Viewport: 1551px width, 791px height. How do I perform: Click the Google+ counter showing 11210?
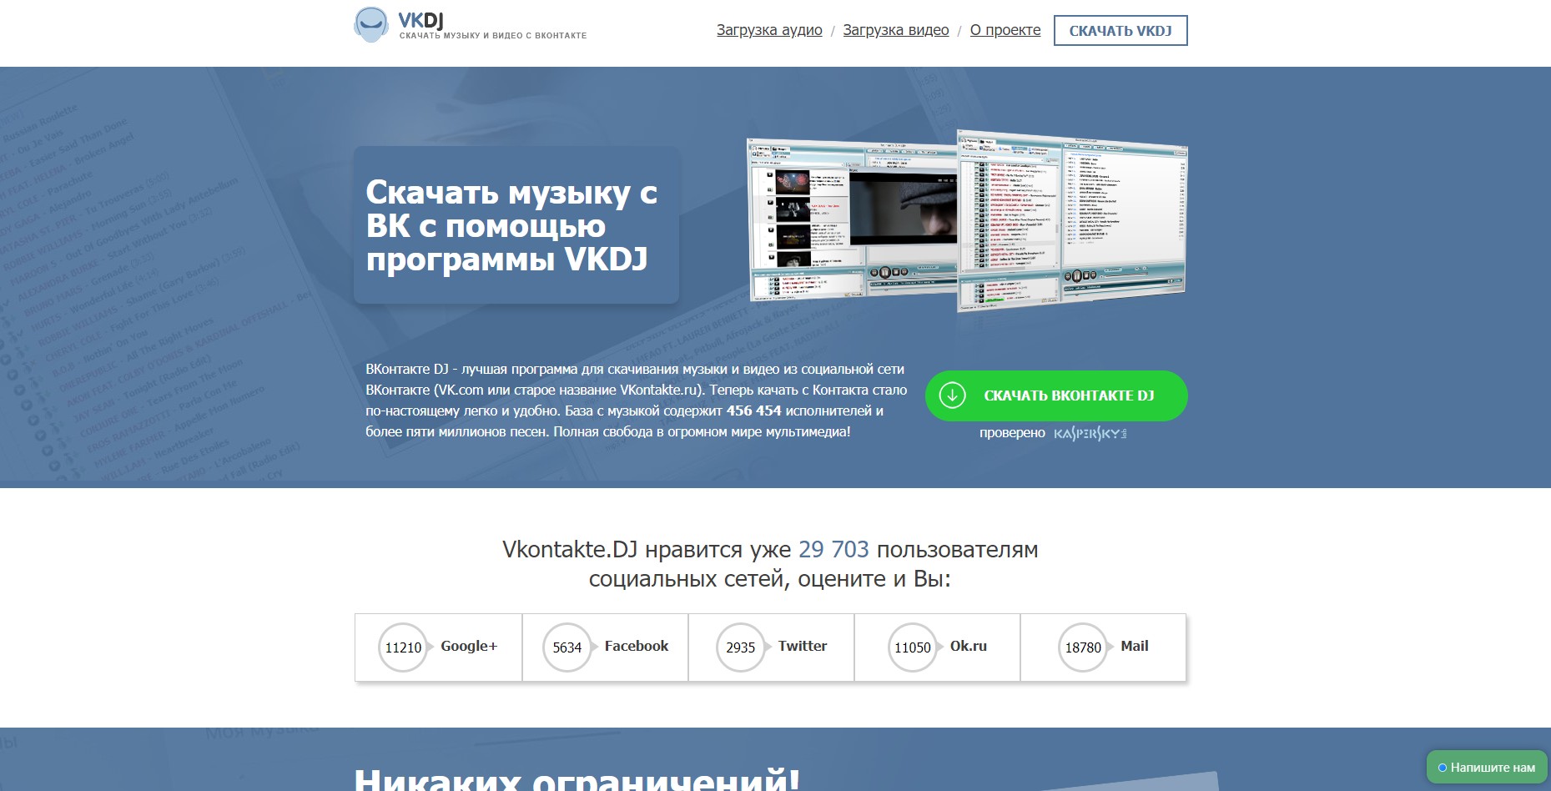(403, 647)
